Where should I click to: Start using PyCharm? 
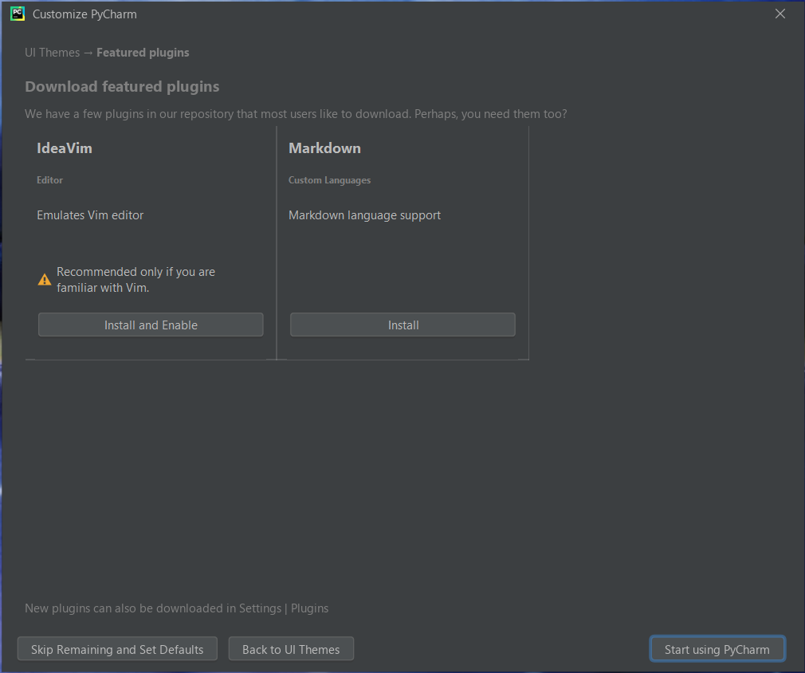coord(717,649)
